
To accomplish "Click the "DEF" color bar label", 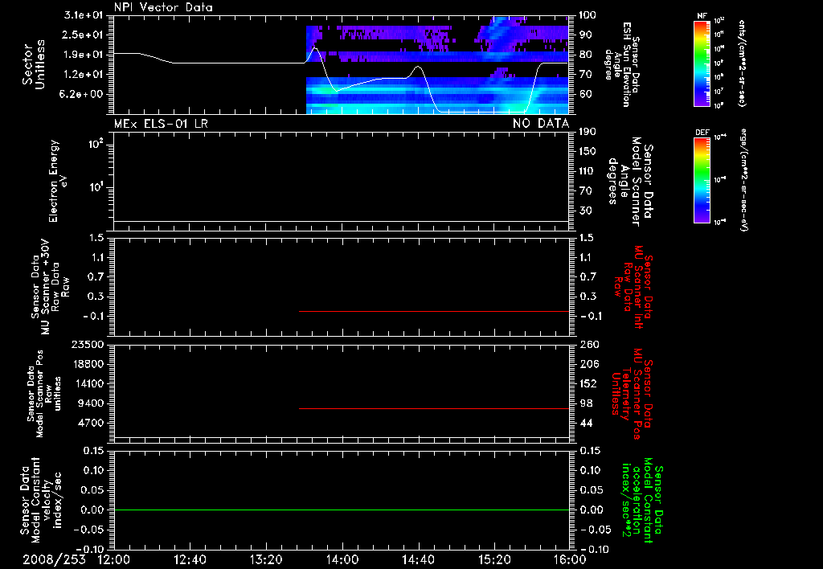I will [702, 133].
